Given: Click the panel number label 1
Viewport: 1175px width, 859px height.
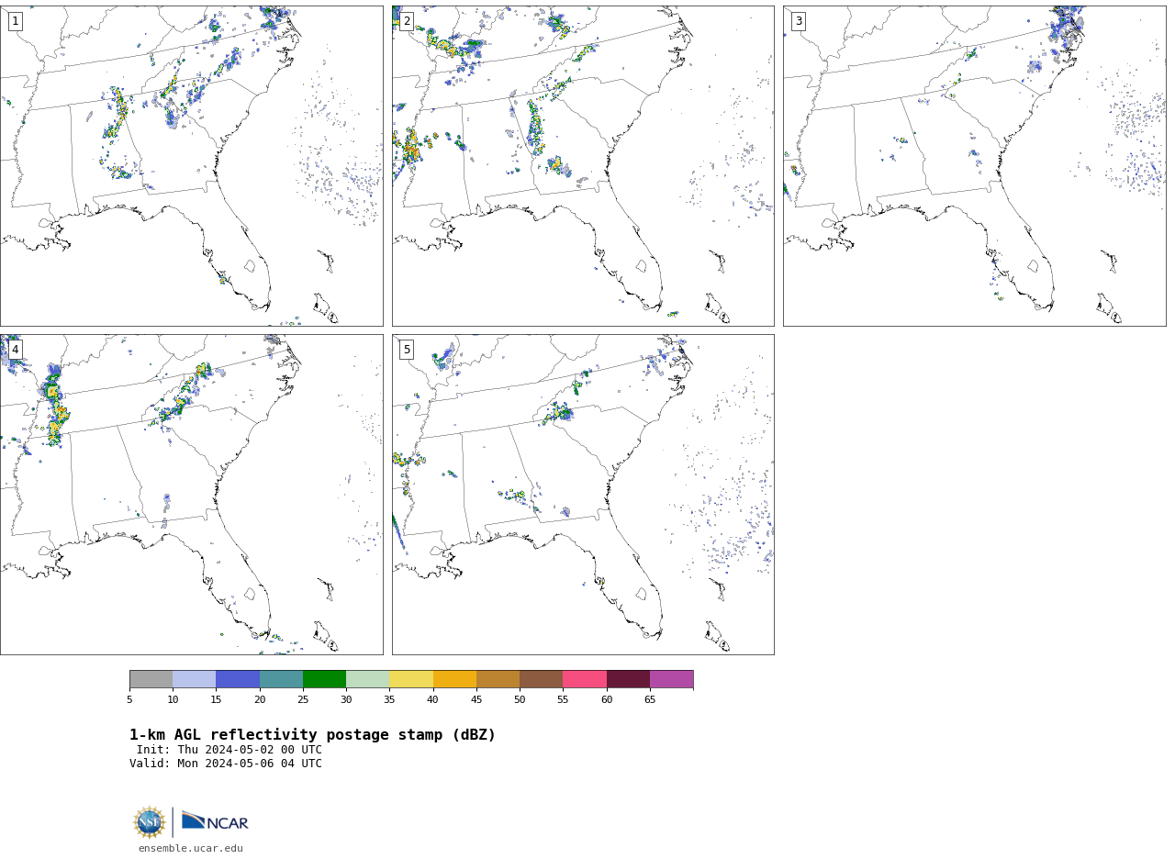Looking at the screenshot, I should click(15, 21).
